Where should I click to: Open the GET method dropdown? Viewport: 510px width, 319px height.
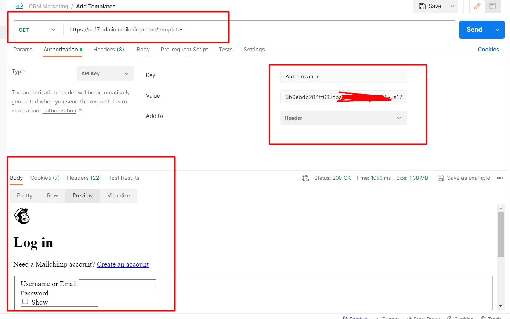[x=38, y=30]
